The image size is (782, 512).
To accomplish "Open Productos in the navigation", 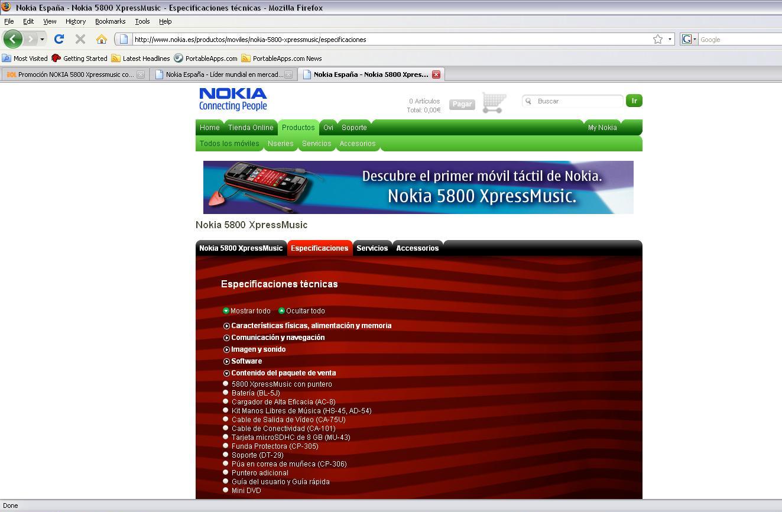I will click(x=298, y=128).
